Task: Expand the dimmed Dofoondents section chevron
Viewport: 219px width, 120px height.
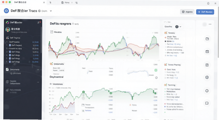Action: pyautogui.click(x=38, y=82)
